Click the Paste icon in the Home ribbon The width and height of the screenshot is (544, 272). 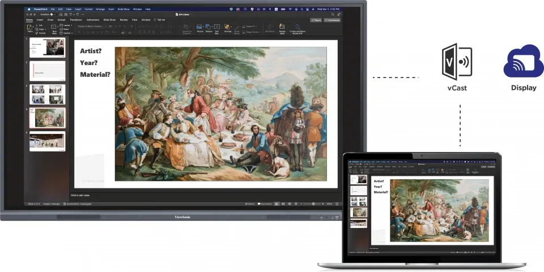30,29
